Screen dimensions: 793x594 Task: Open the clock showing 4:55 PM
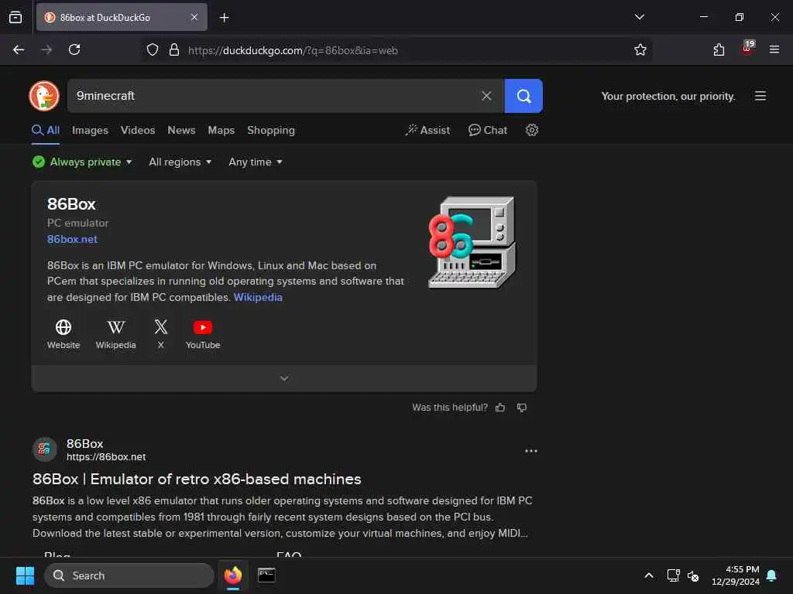pyautogui.click(x=736, y=575)
